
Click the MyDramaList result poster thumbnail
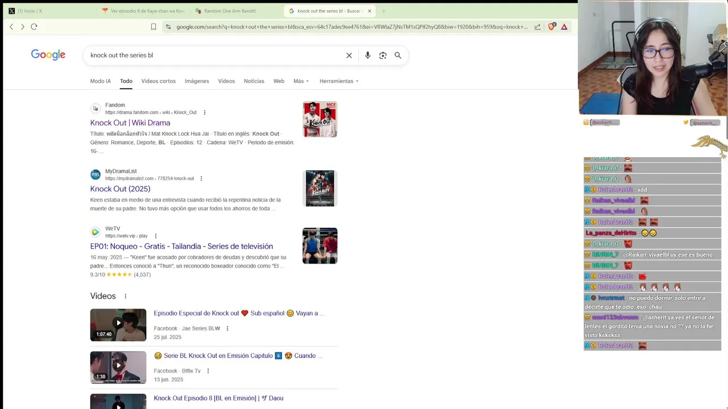tap(320, 188)
